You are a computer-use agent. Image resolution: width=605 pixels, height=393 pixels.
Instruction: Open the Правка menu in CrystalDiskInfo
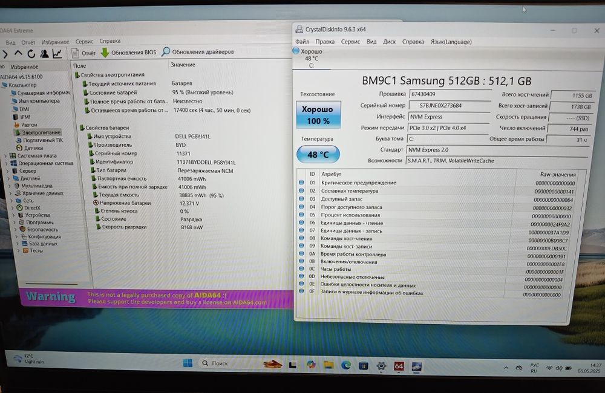click(325, 41)
